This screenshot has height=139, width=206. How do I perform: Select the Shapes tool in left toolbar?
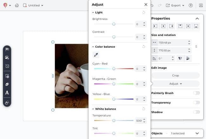pos(7,76)
